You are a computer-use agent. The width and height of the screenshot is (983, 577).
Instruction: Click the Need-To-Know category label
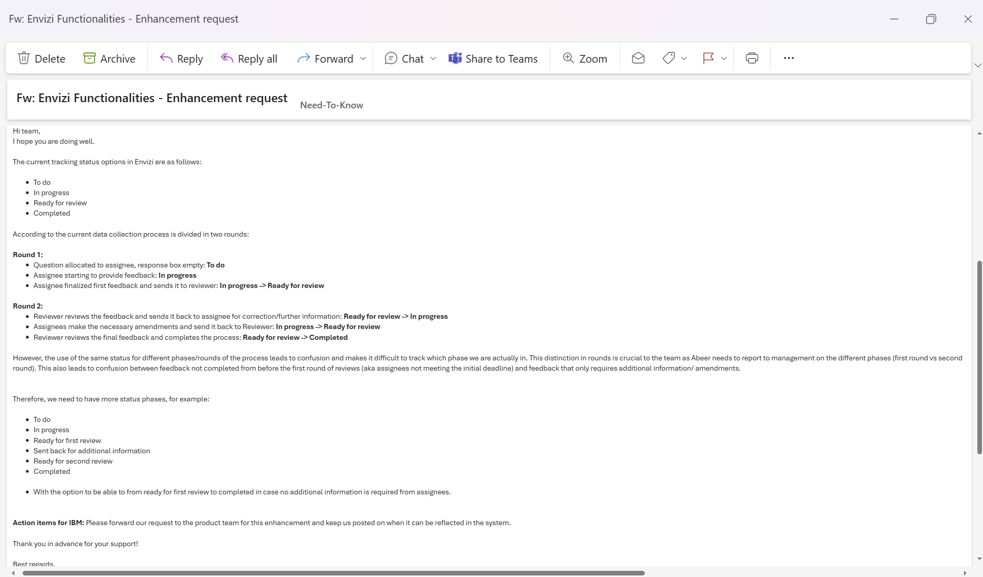pyautogui.click(x=331, y=105)
